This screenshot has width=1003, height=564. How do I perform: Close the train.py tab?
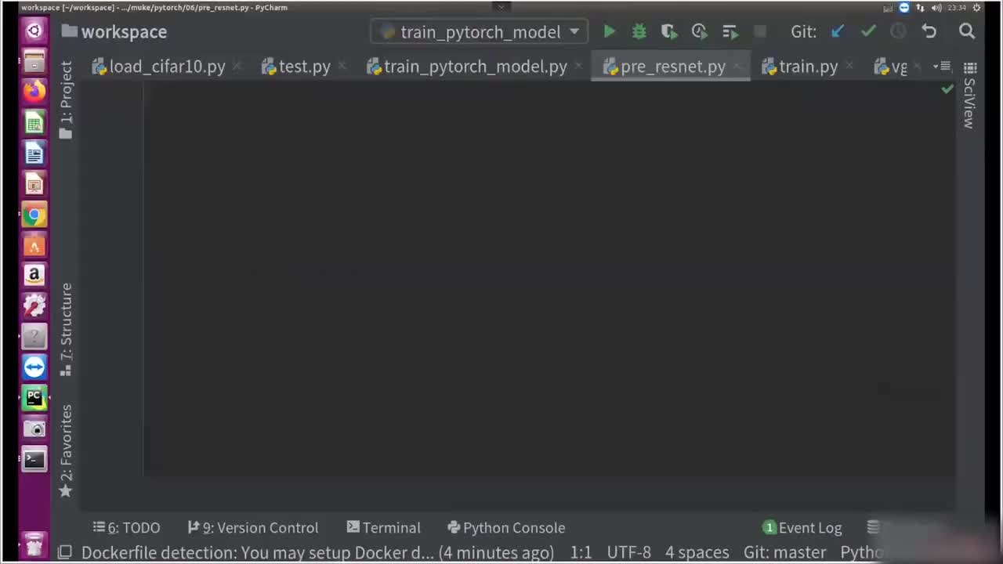click(x=849, y=67)
